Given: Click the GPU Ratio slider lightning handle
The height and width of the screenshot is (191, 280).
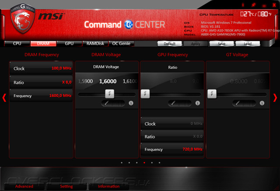Looking at the screenshot, I should point(145,94).
